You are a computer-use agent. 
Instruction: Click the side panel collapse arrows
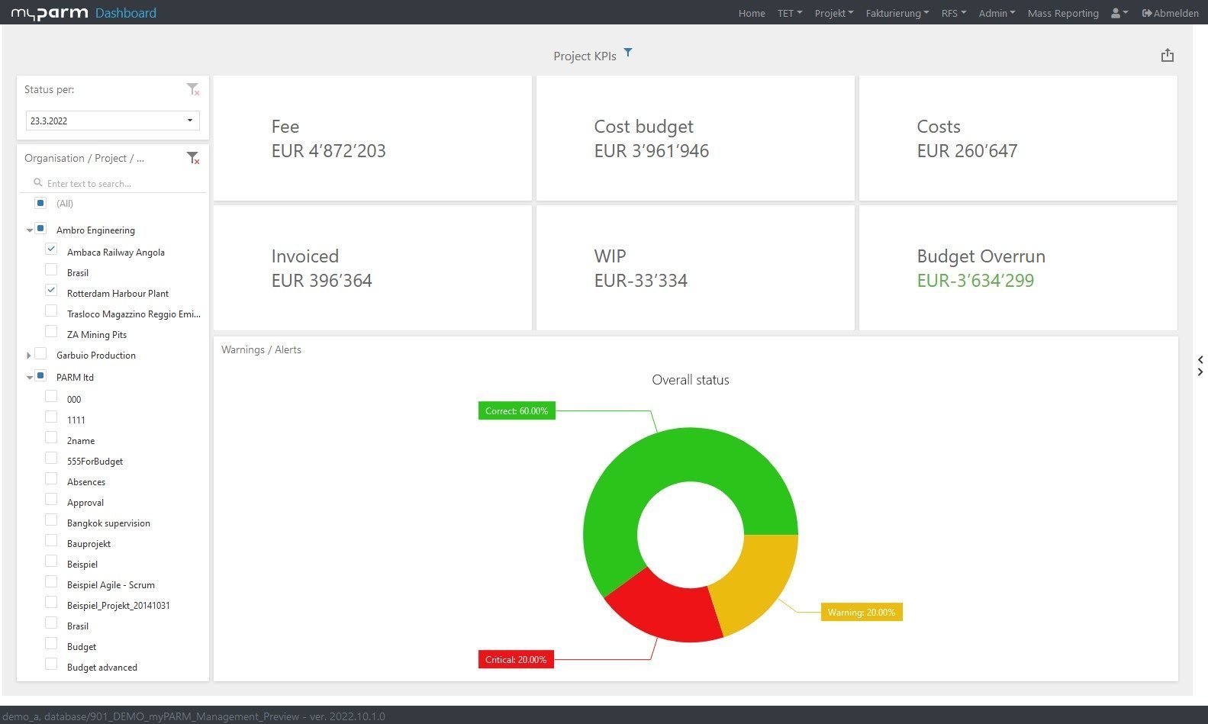tap(1200, 365)
